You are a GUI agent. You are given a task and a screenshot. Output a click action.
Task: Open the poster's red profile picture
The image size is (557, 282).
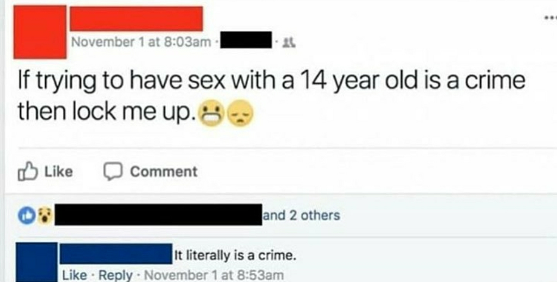tap(40, 32)
